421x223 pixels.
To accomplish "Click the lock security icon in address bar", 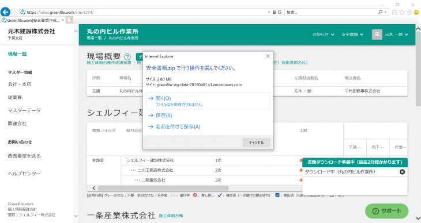I will pyautogui.click(x=274, y=12).
